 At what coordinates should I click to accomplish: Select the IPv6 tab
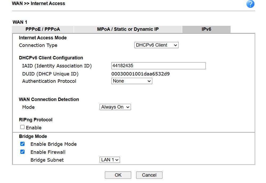[206, 29]
